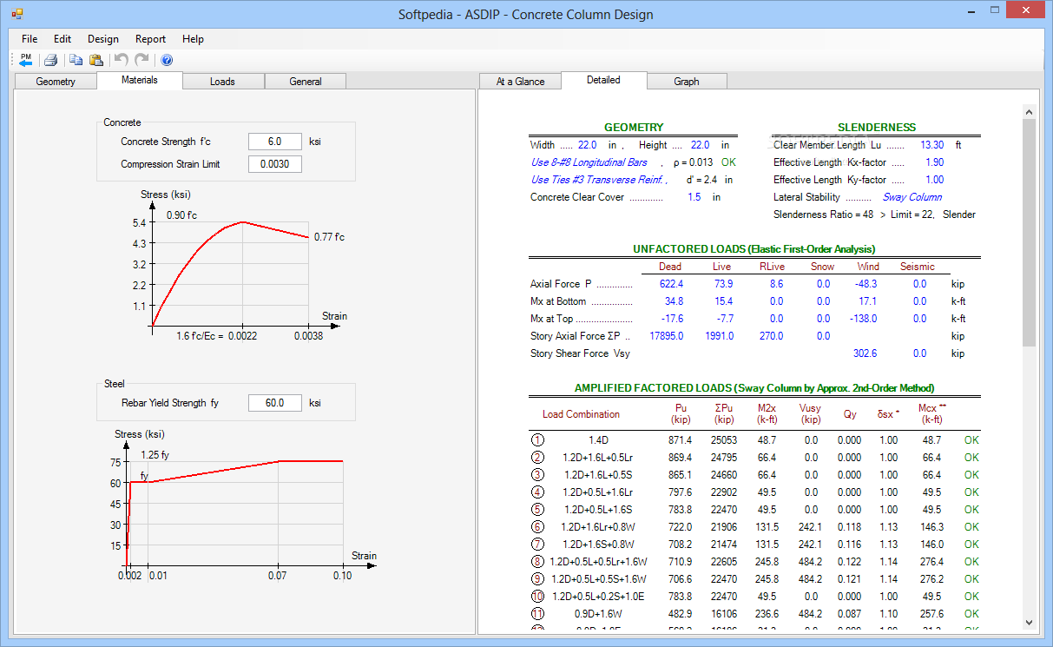Click the vertical scrollbar thumb in results
The width and height of the screenshot is (1053, 647).
[x=1029, y=233]
